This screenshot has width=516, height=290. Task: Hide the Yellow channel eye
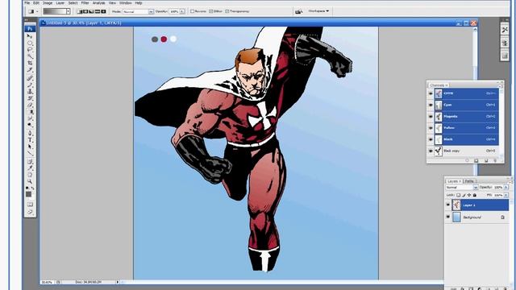point(431,128)
